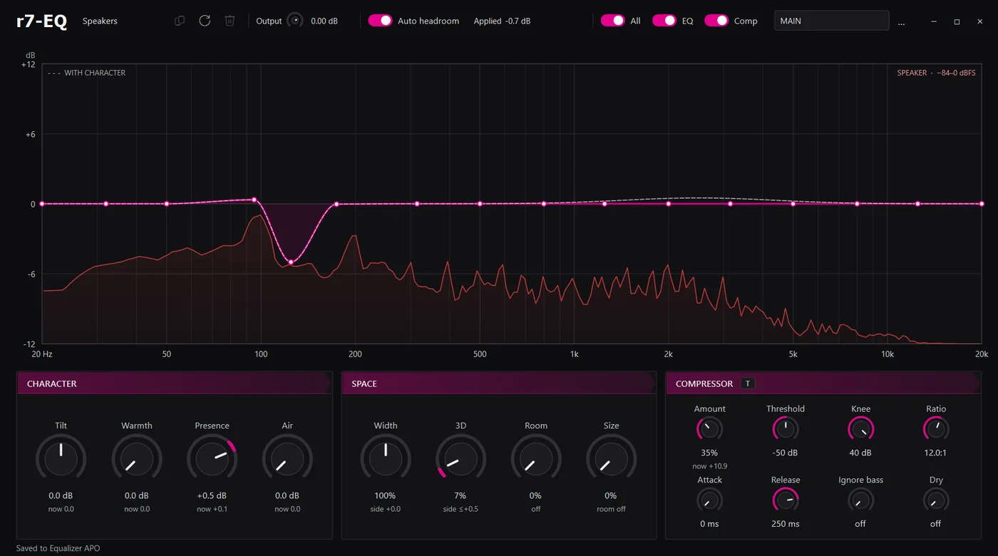Click the 'SPEAKER · −84–0 dBFS' label
The image size is (998, 556).
pos(936,73)
